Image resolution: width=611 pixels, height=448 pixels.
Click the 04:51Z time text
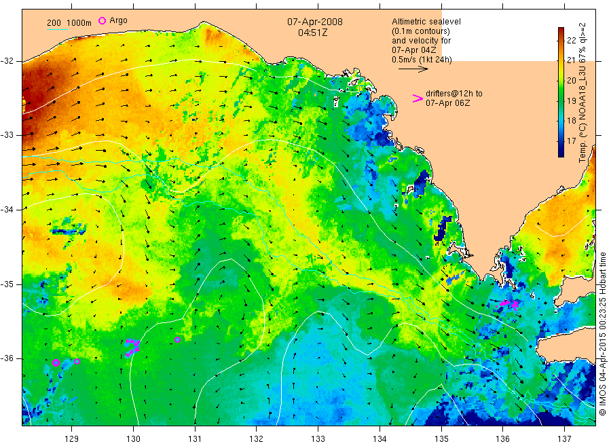312,33
